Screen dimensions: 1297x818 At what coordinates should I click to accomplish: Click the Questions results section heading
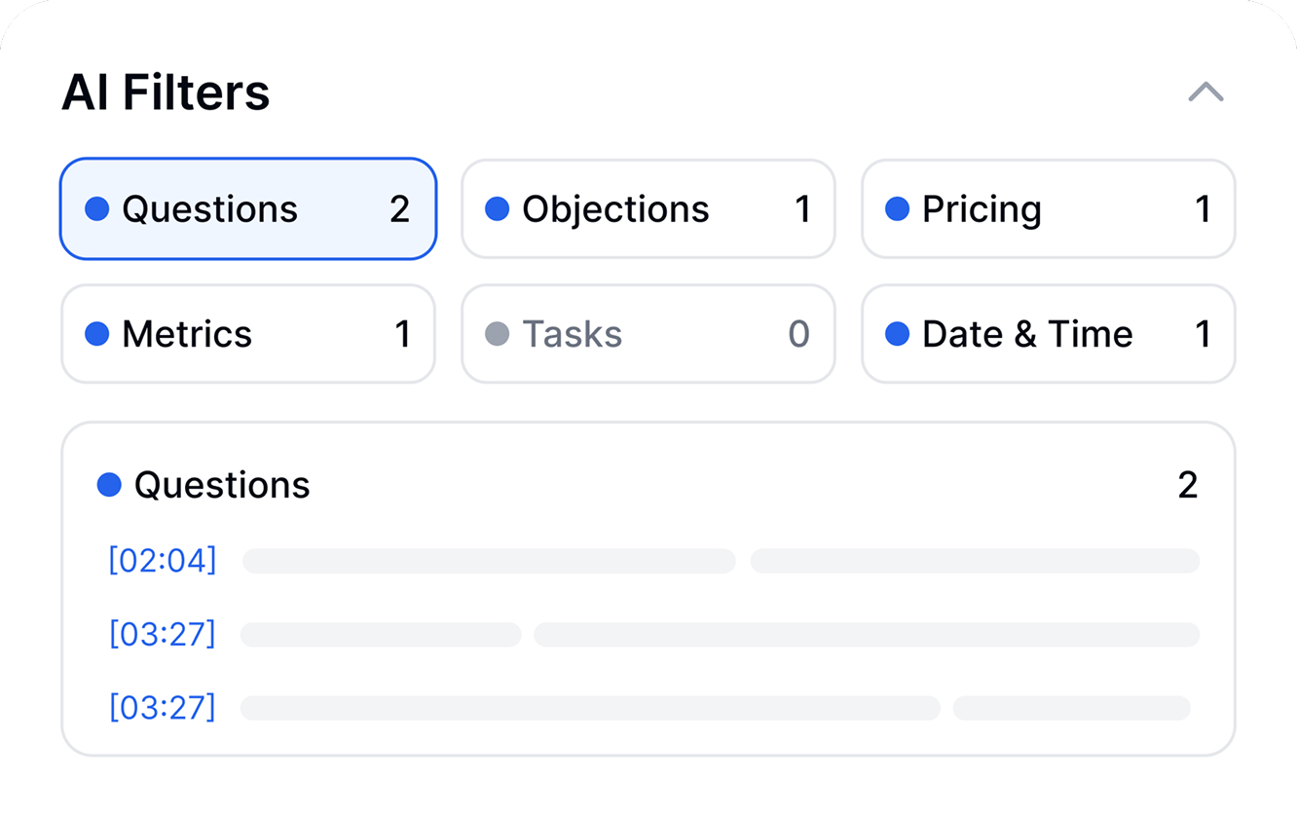click(222, 485)
